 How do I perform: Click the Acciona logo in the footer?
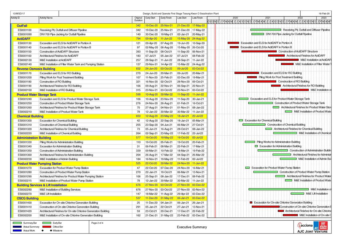[x=305, y=225]
